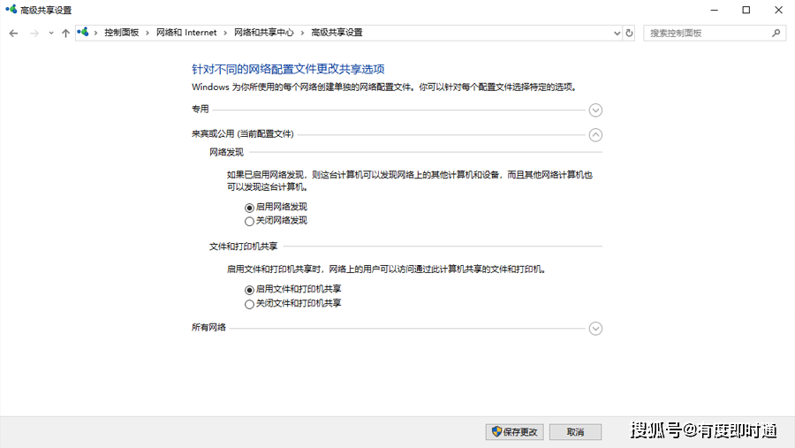This screenshot has width=795, height=448.
Task: Open the 网络和 Internet breadcrumb
Action: click(x=186, y=33)
